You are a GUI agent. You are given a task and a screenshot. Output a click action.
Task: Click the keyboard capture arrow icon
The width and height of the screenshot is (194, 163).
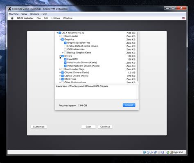(171, 152)
